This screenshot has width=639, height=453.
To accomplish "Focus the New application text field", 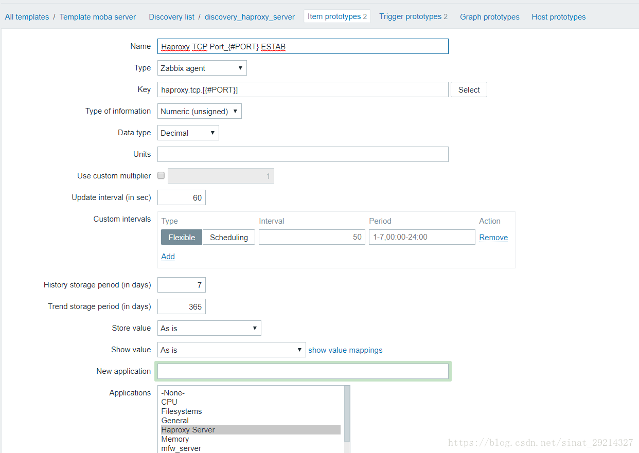I will (x=303, y=371).
